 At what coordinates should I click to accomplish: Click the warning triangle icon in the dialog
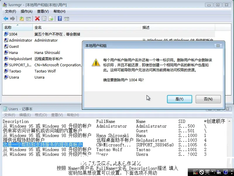point(96,62)
